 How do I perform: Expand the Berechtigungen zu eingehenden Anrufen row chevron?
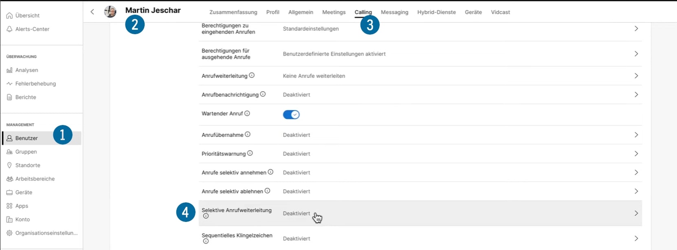click(x=636, y=29)
